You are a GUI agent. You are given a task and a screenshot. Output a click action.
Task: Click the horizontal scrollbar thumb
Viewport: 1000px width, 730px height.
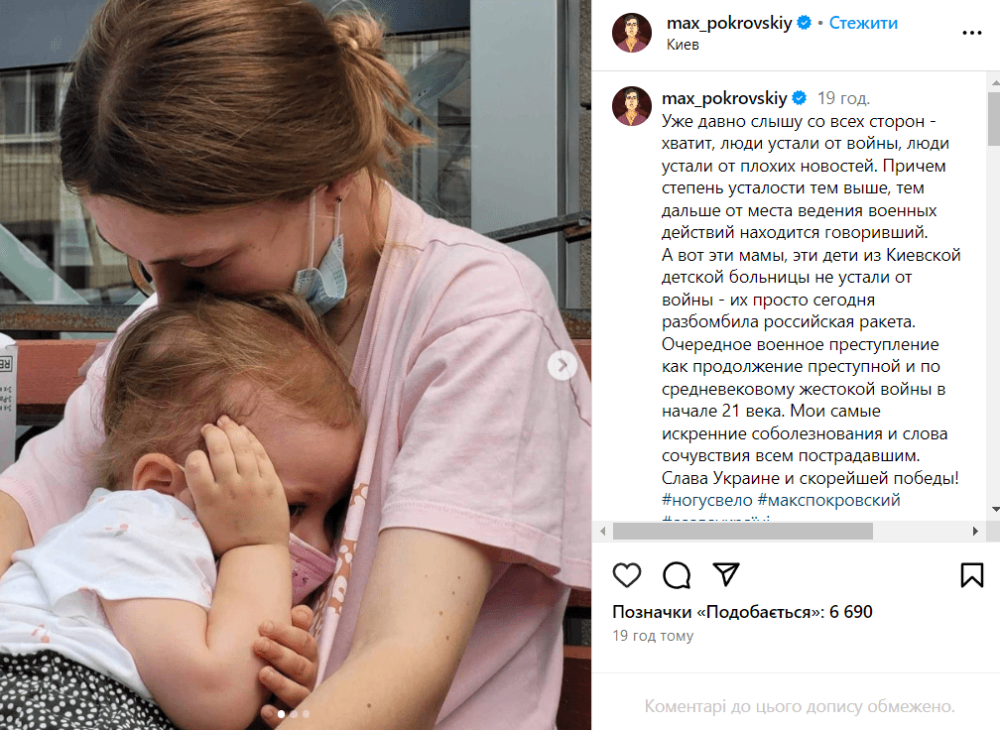click(742, 531)
